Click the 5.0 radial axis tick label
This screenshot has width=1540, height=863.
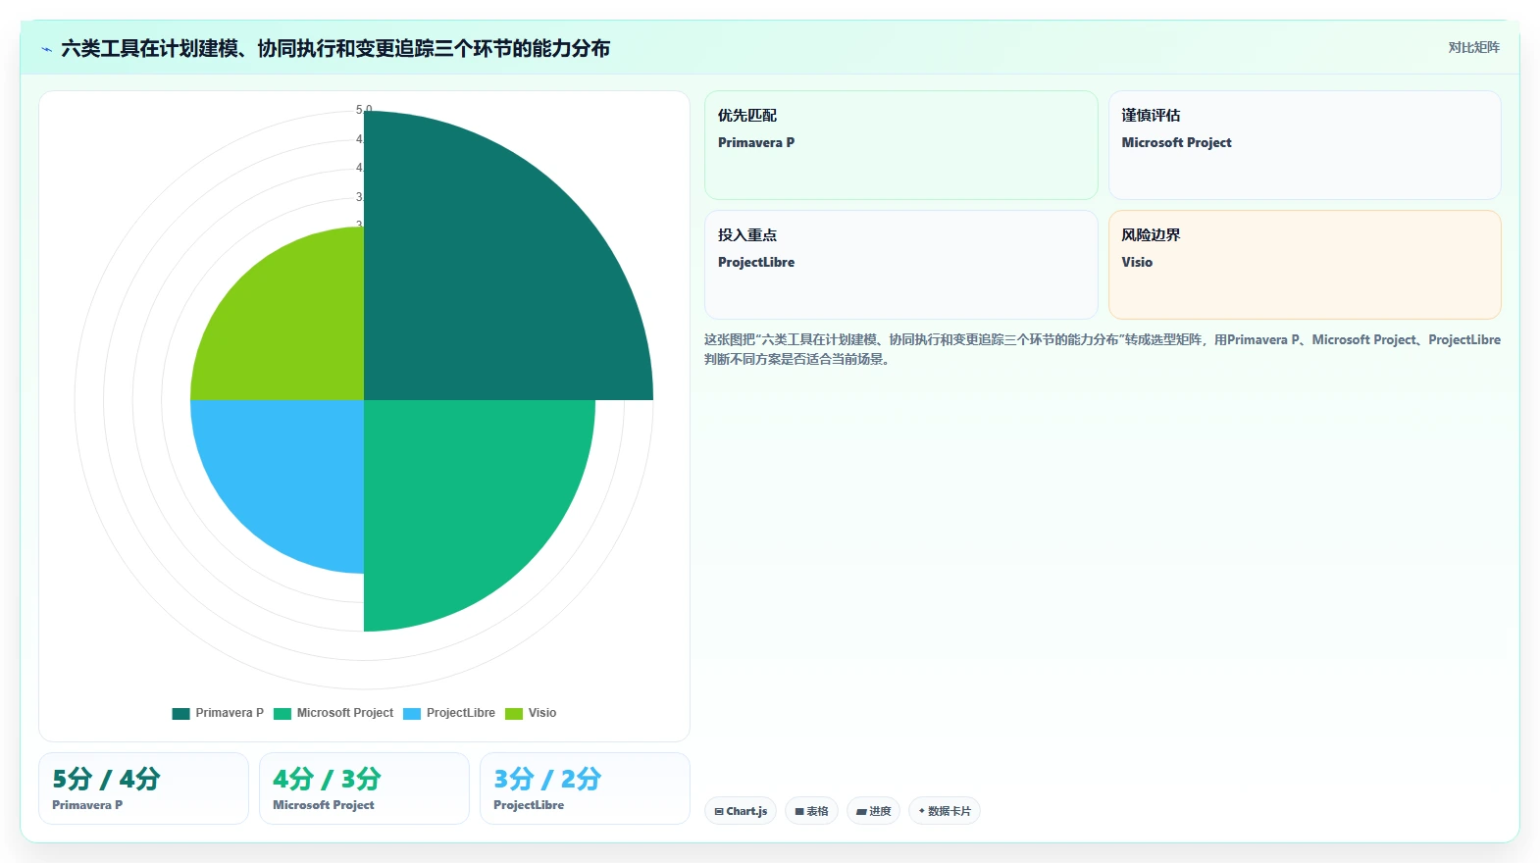364,110
